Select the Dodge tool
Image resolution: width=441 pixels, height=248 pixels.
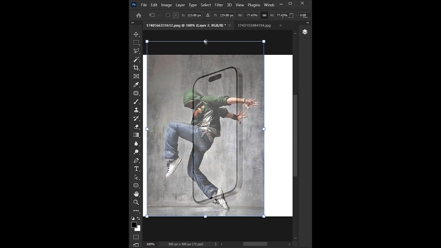(136, 152)
